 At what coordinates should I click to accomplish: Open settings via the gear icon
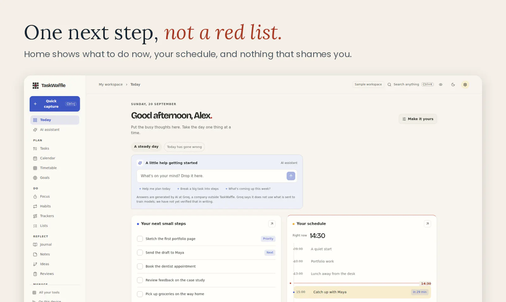click(x=465, y=85)
